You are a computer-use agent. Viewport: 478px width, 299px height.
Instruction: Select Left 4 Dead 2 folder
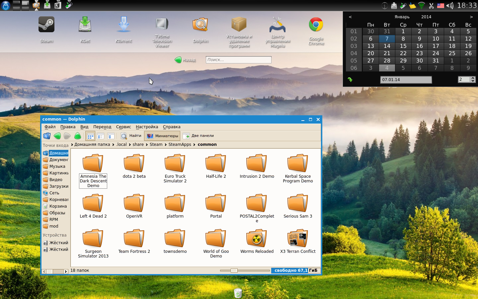point(93,206)
